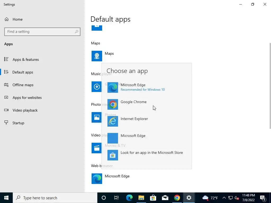Viewport: 271px width, 203px height.
Task: Click the 'Choose an app' popup title
Action: (127, 71)
